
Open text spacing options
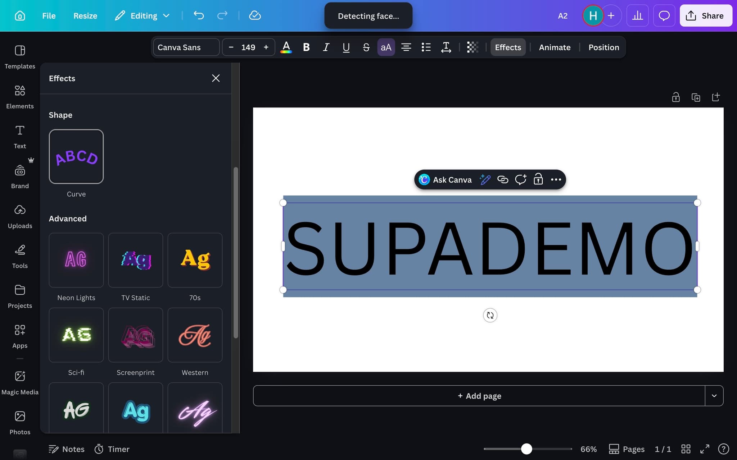click(446, 47)
